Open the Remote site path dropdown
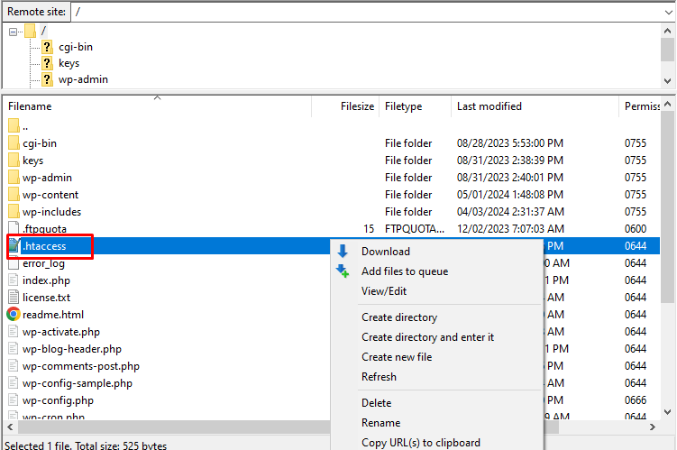677x450 pixels. (x=668, y=12)
